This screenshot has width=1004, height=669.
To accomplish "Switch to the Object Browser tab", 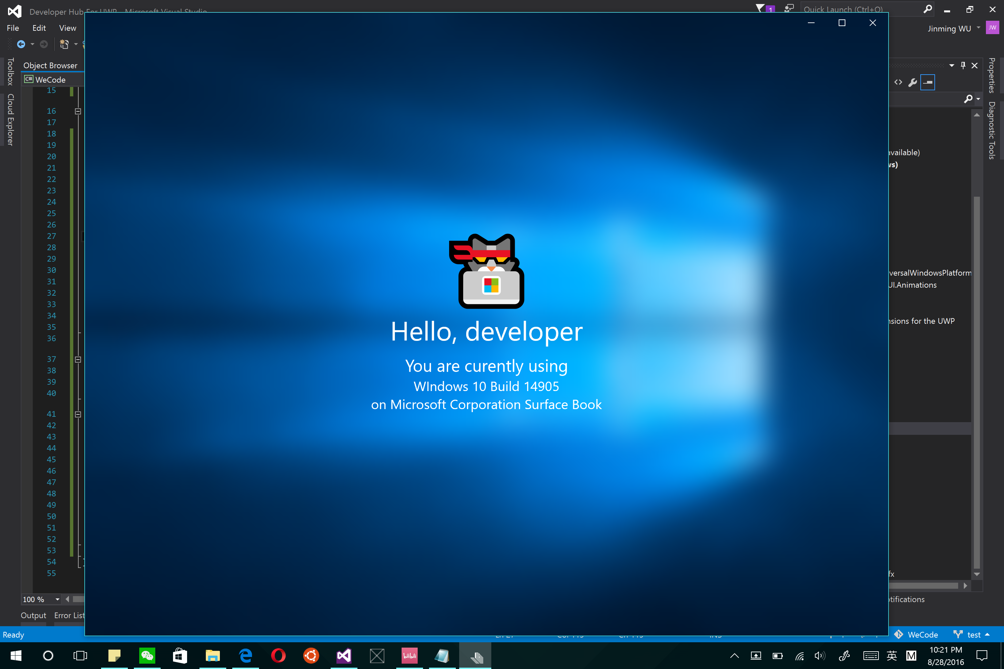I will pos(51,65).
